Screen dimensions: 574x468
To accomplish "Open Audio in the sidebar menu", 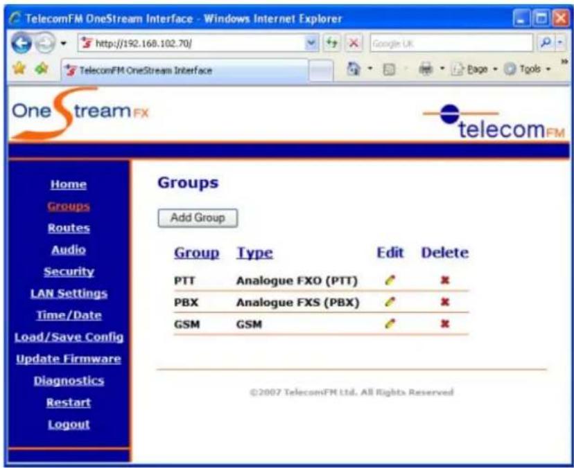I will coord(69,250).
